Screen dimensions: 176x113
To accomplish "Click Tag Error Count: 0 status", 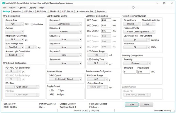I will [68, 107].
